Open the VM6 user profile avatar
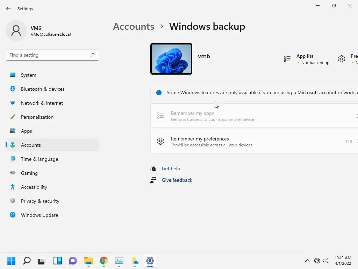Viewport: 358px width, 269px height. point(16,31)
